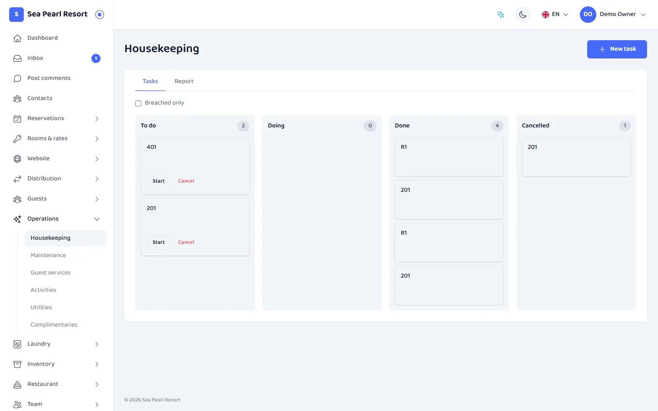The image size is (658, 411).
Task: Click the Restaurant icon in sidebar
Action: tap(17, 385)
